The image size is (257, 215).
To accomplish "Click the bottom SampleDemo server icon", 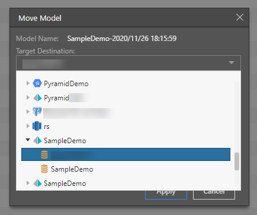I will (37, 183).
